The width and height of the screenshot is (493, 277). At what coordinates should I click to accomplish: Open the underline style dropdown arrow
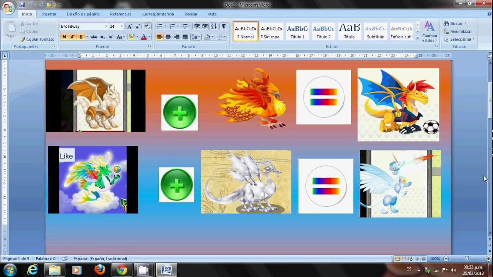tap(87, 37)
